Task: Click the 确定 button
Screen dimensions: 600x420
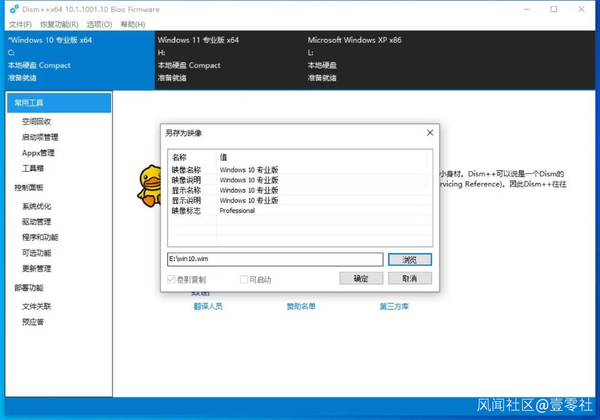Action: [361, 278]
